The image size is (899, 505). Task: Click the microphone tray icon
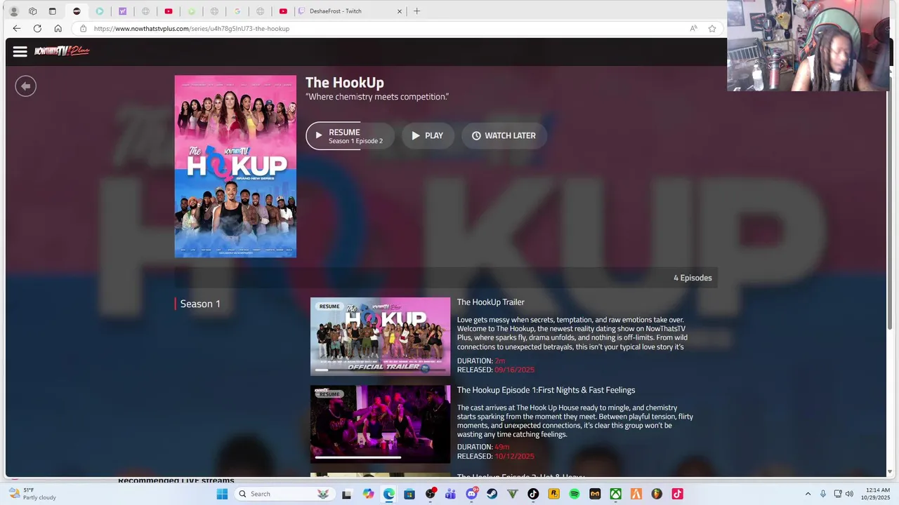click(823, 494)
